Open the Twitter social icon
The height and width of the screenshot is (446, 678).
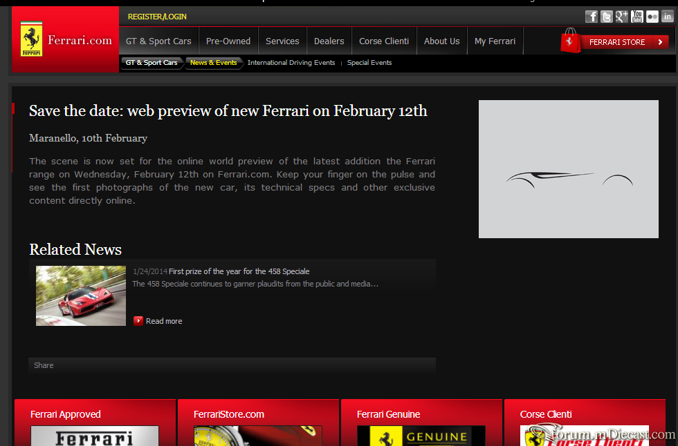coord(606,17)
